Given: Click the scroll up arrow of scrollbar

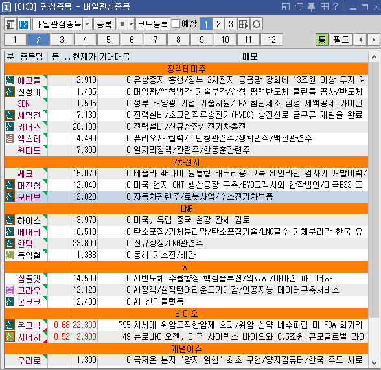Looking at the screenshot, I should point(374,57).
